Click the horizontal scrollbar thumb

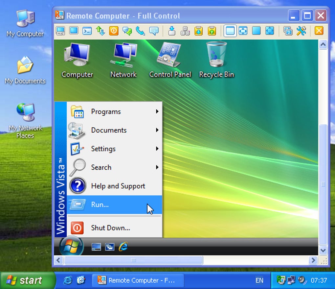pos(133,260)
